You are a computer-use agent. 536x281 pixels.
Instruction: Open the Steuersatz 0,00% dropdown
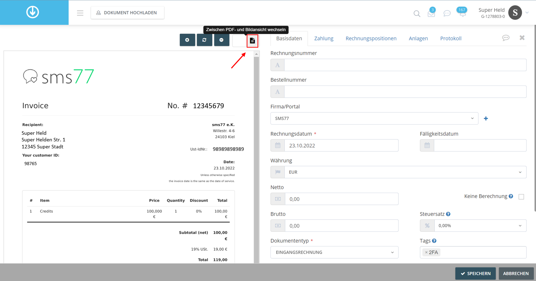[x=480, y=226]
